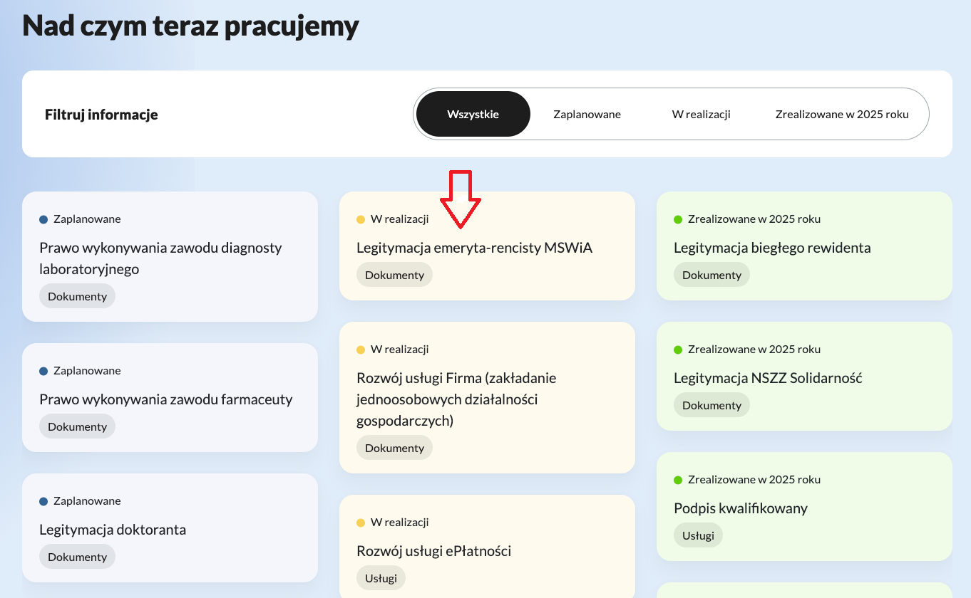971x598 pixels.
Task: Select the Wszystkie filter tab
Action: [x=473, y=114]
